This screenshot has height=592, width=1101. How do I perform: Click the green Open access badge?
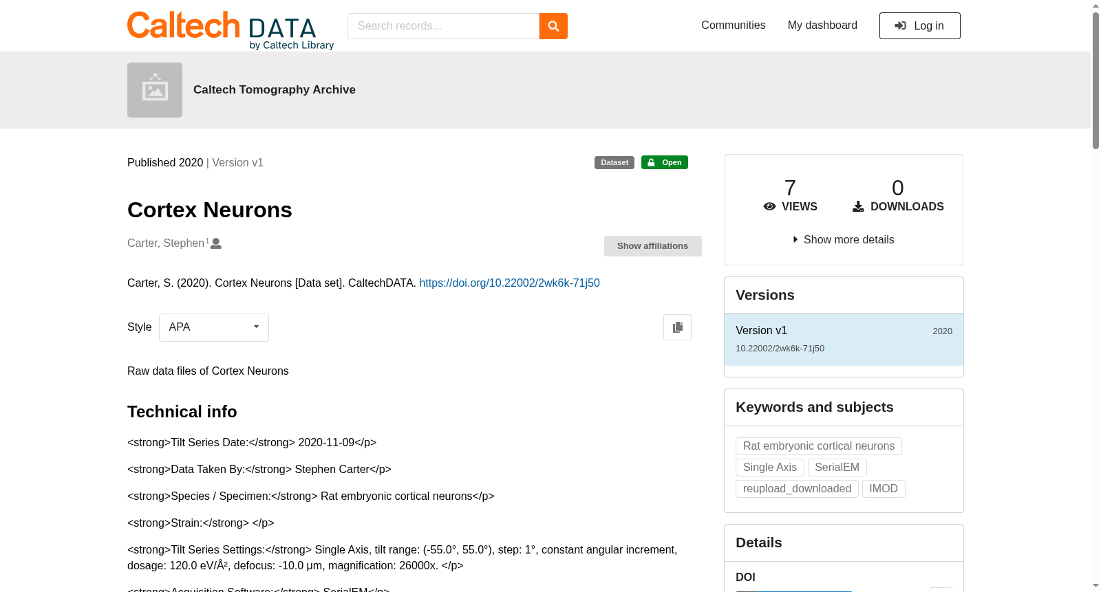click(x=665, y=162)
